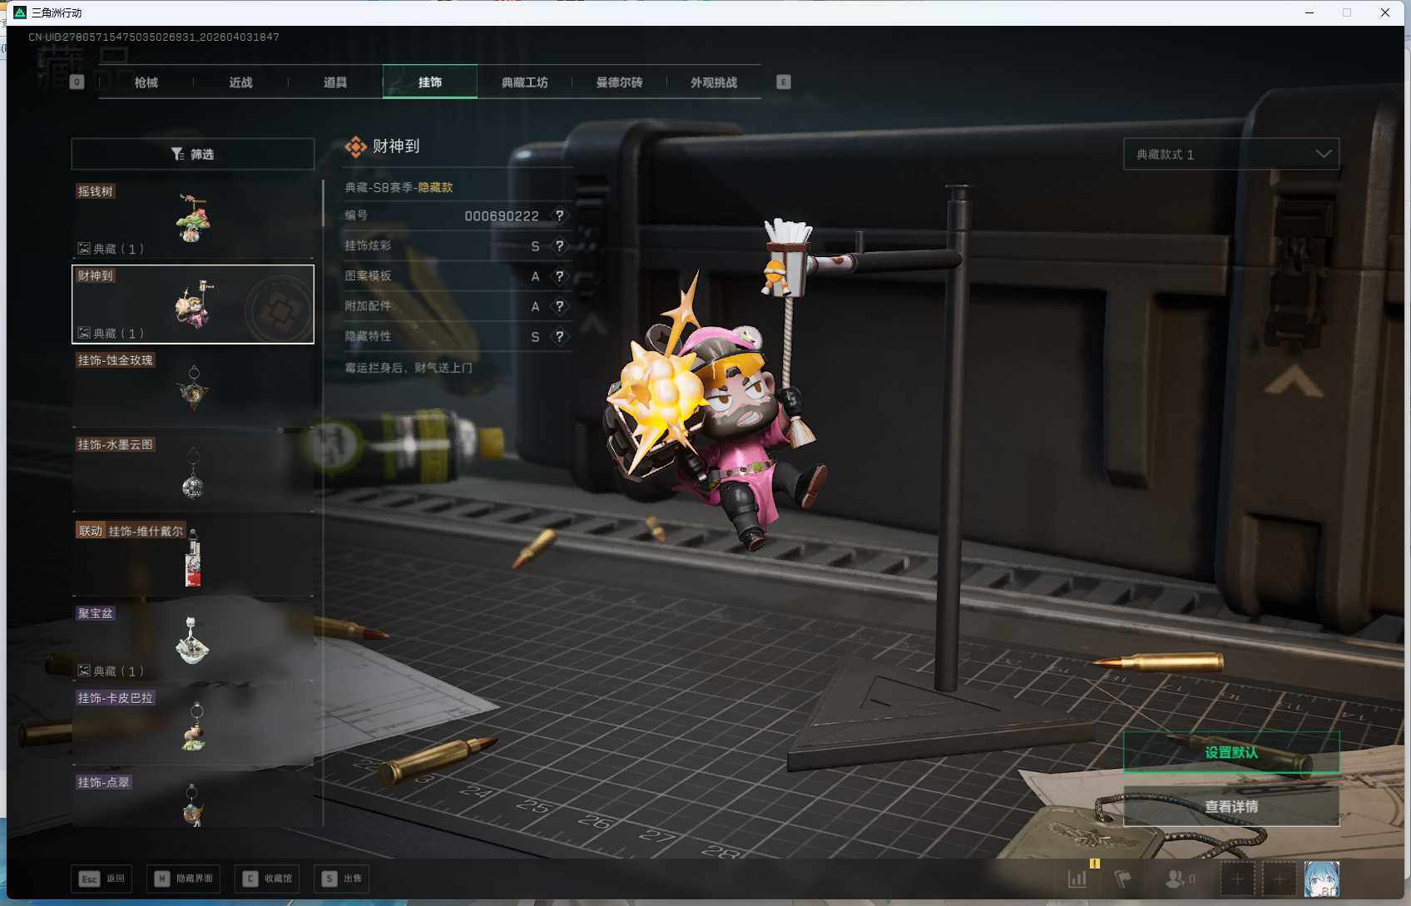Click the 设置默认 button
Image resolution: width=1411 pixels, height=906 pixels.
click(1230, 753)
